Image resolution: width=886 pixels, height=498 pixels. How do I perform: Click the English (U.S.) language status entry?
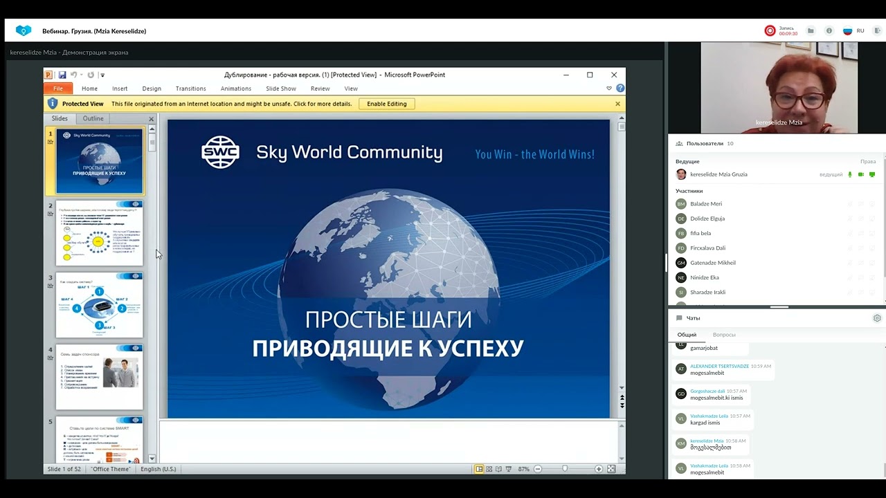click(x=158, y=469)
